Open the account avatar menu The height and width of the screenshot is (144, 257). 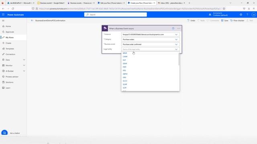pyautogui.click(x=253, y=14)
